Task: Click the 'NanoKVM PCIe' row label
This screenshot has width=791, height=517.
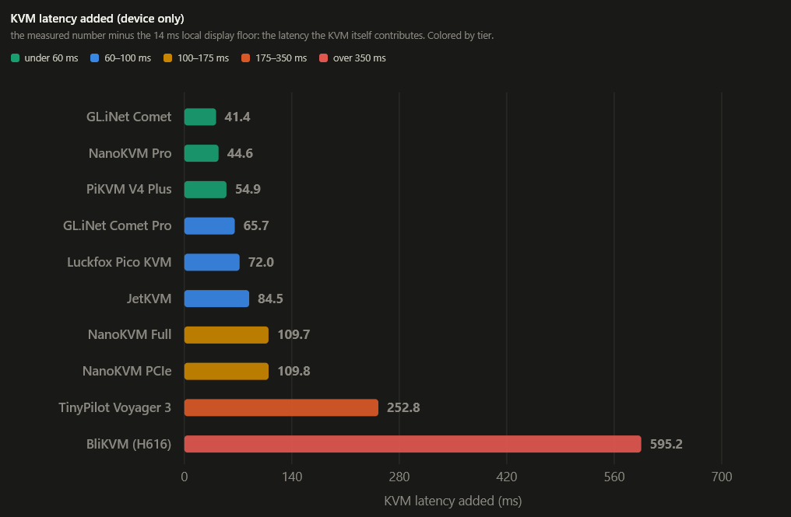Action: tap(127, 371)
